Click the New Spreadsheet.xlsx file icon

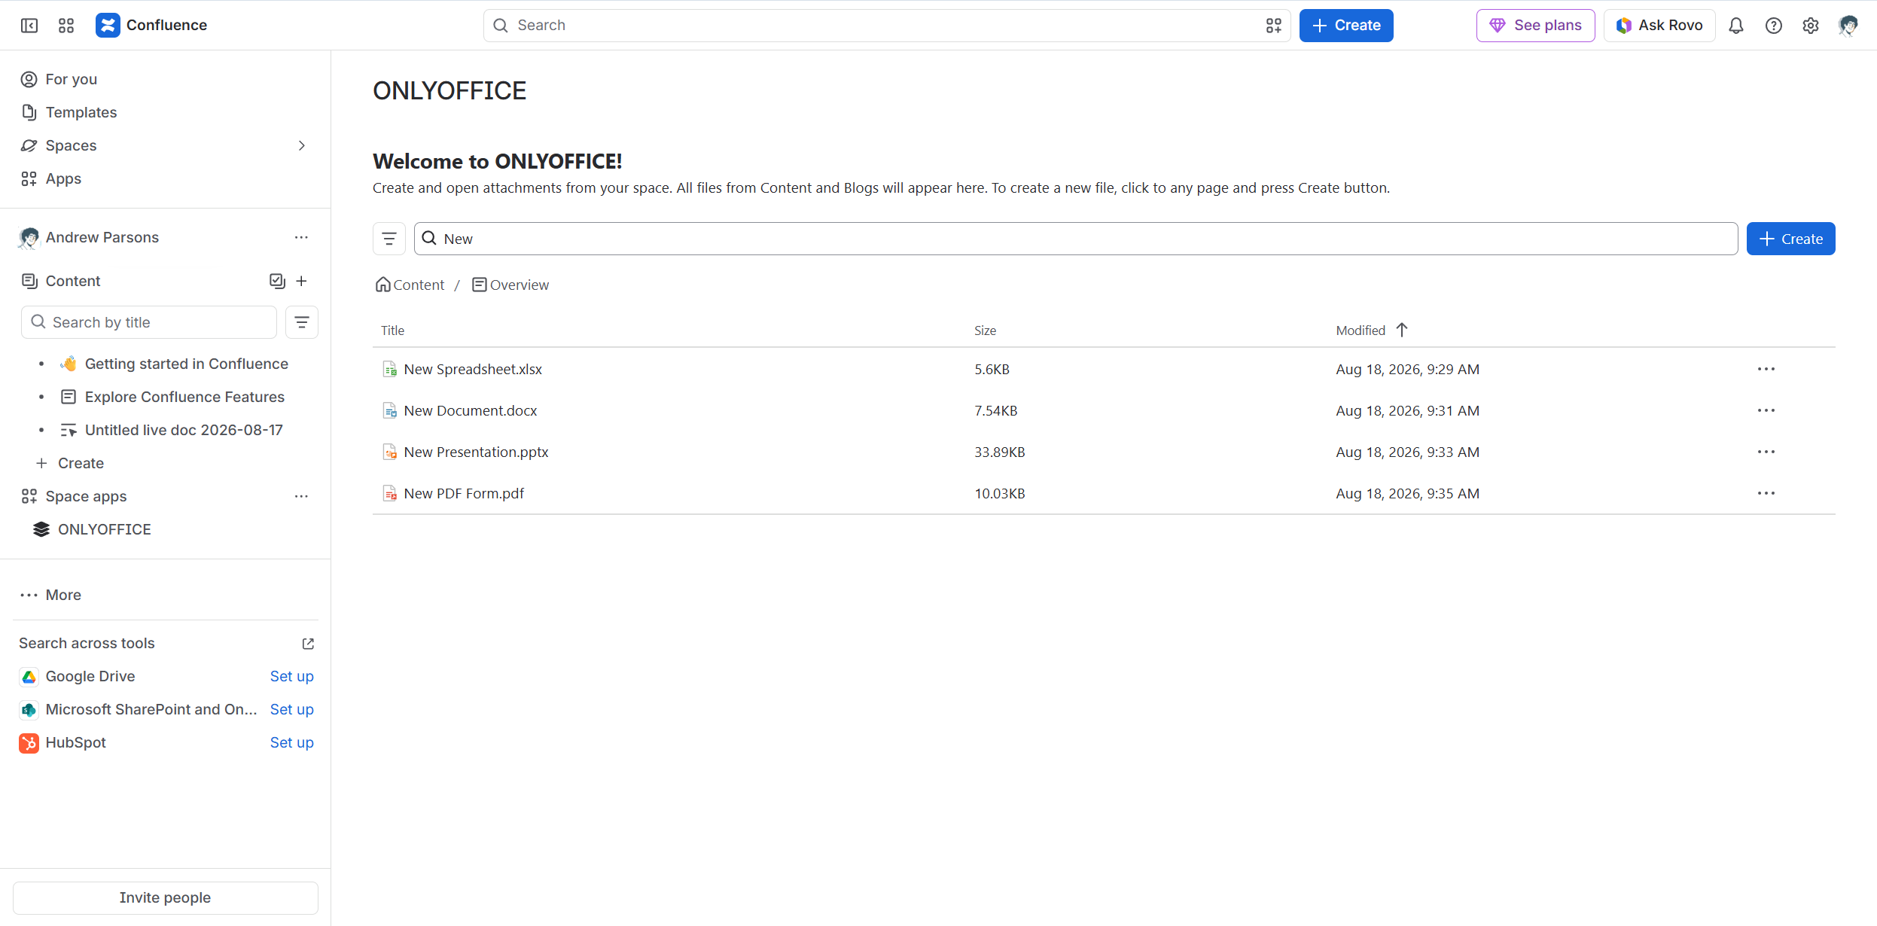click(x=390, y=370)
